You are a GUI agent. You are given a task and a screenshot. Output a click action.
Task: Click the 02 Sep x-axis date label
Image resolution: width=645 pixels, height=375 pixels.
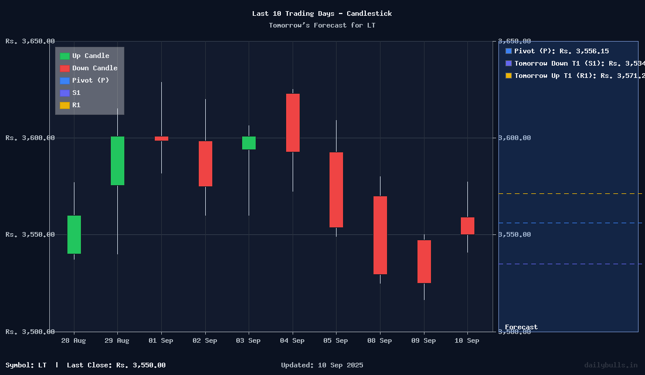point(205,340)
